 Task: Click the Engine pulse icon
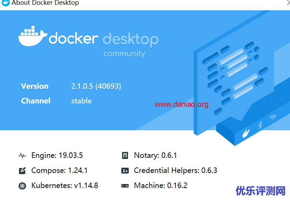tap(22, 155)
